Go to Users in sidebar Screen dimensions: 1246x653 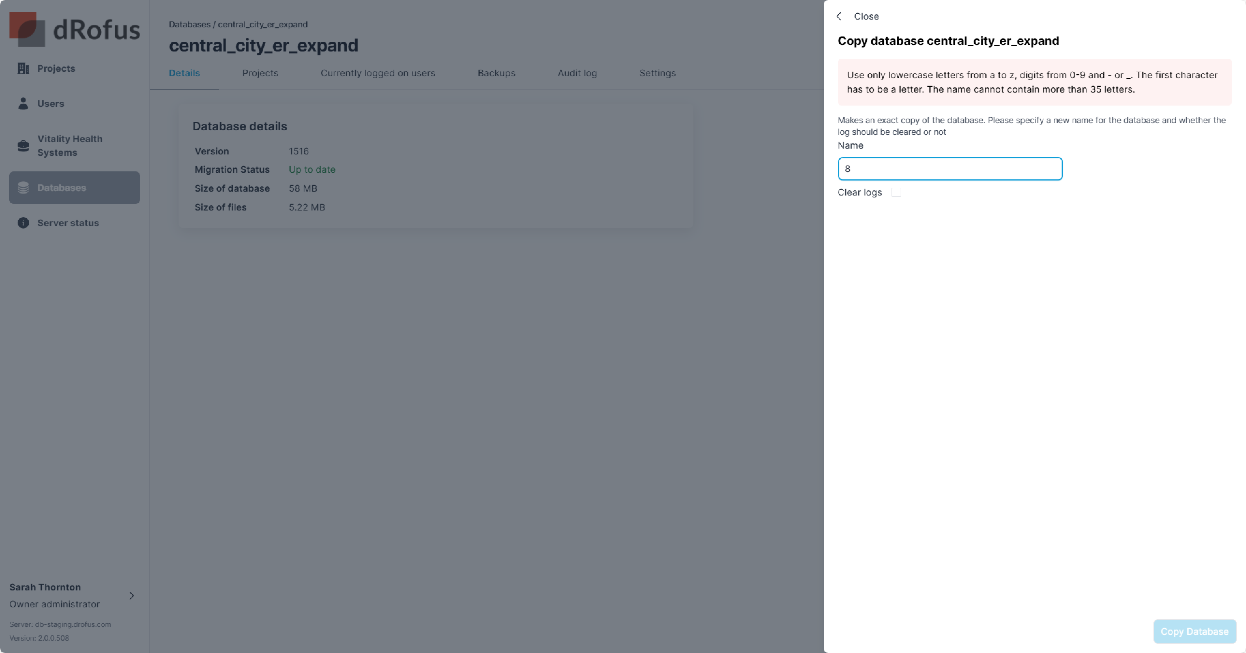75,104
